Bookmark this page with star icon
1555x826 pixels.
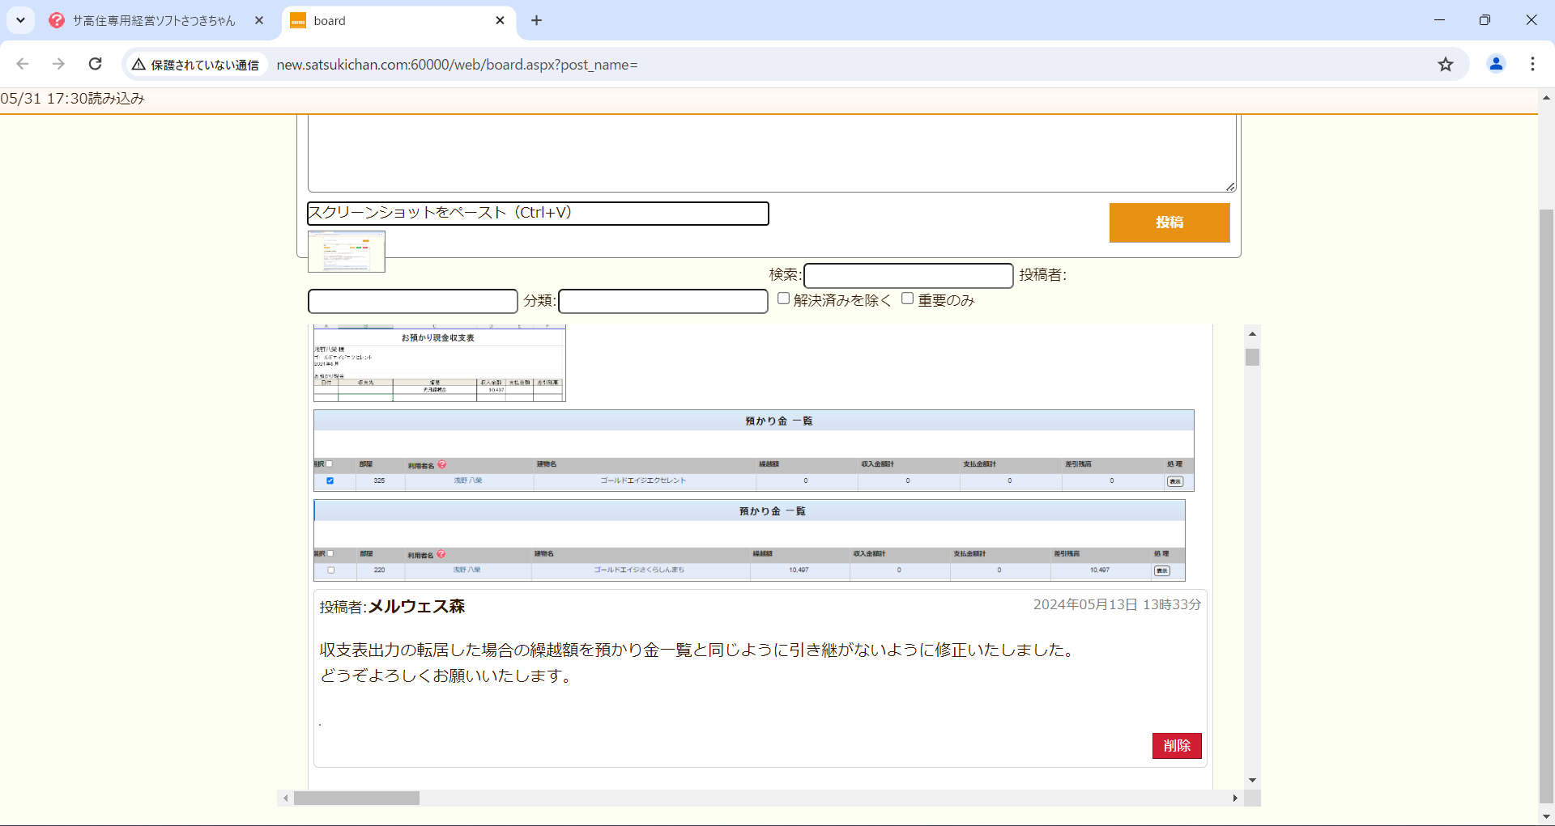(x=1446, y=64)
